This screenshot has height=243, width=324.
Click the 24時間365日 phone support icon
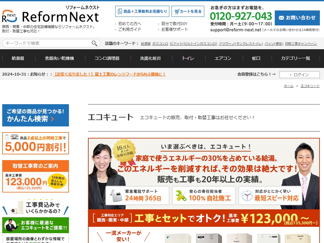115,196
